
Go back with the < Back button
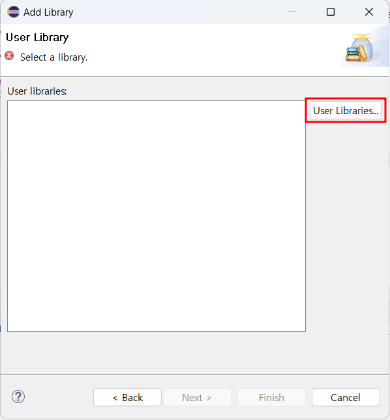pos(128,397)
